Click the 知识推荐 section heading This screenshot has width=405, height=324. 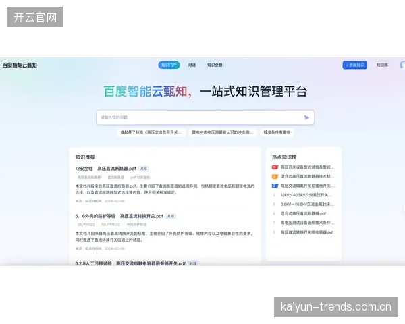pos(85,157)
